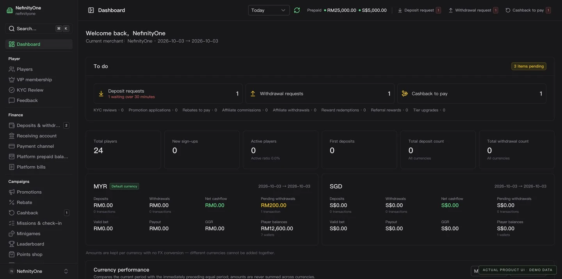Open the Feedback page

[39, 101]
